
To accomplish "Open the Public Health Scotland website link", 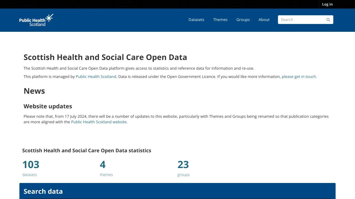I will coord(99,122).
